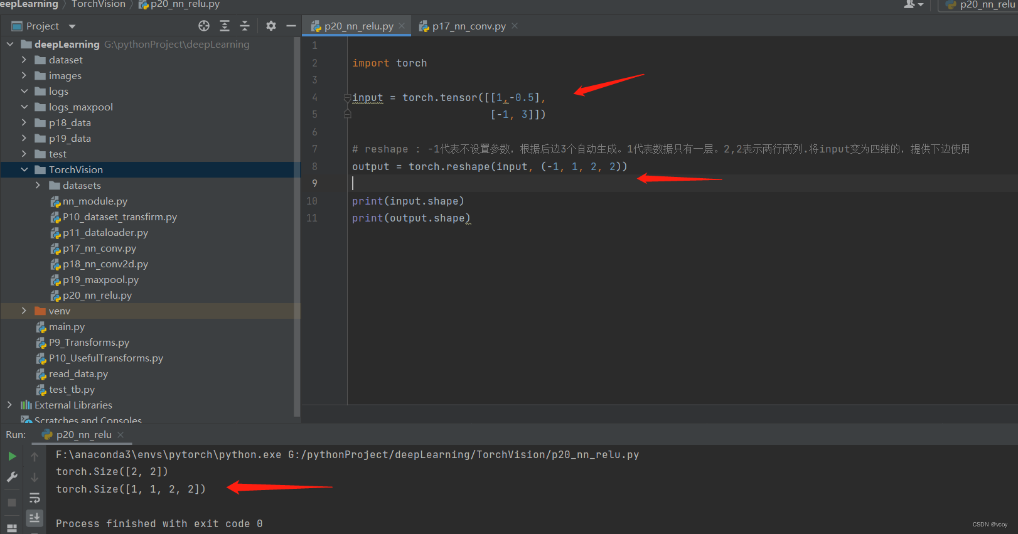Click the Stop process icon

point(12,503)
